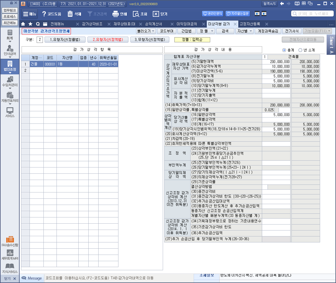Image resolution: width=336 pixels, height=283 pixels.
Task: Expand arrow under 수임처관리 sidebar item
Action: (10, 88)
